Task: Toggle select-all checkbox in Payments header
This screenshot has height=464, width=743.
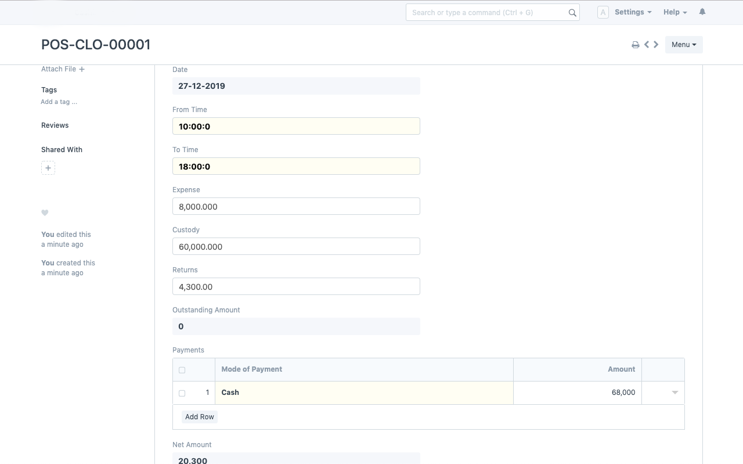Action: 182,370
